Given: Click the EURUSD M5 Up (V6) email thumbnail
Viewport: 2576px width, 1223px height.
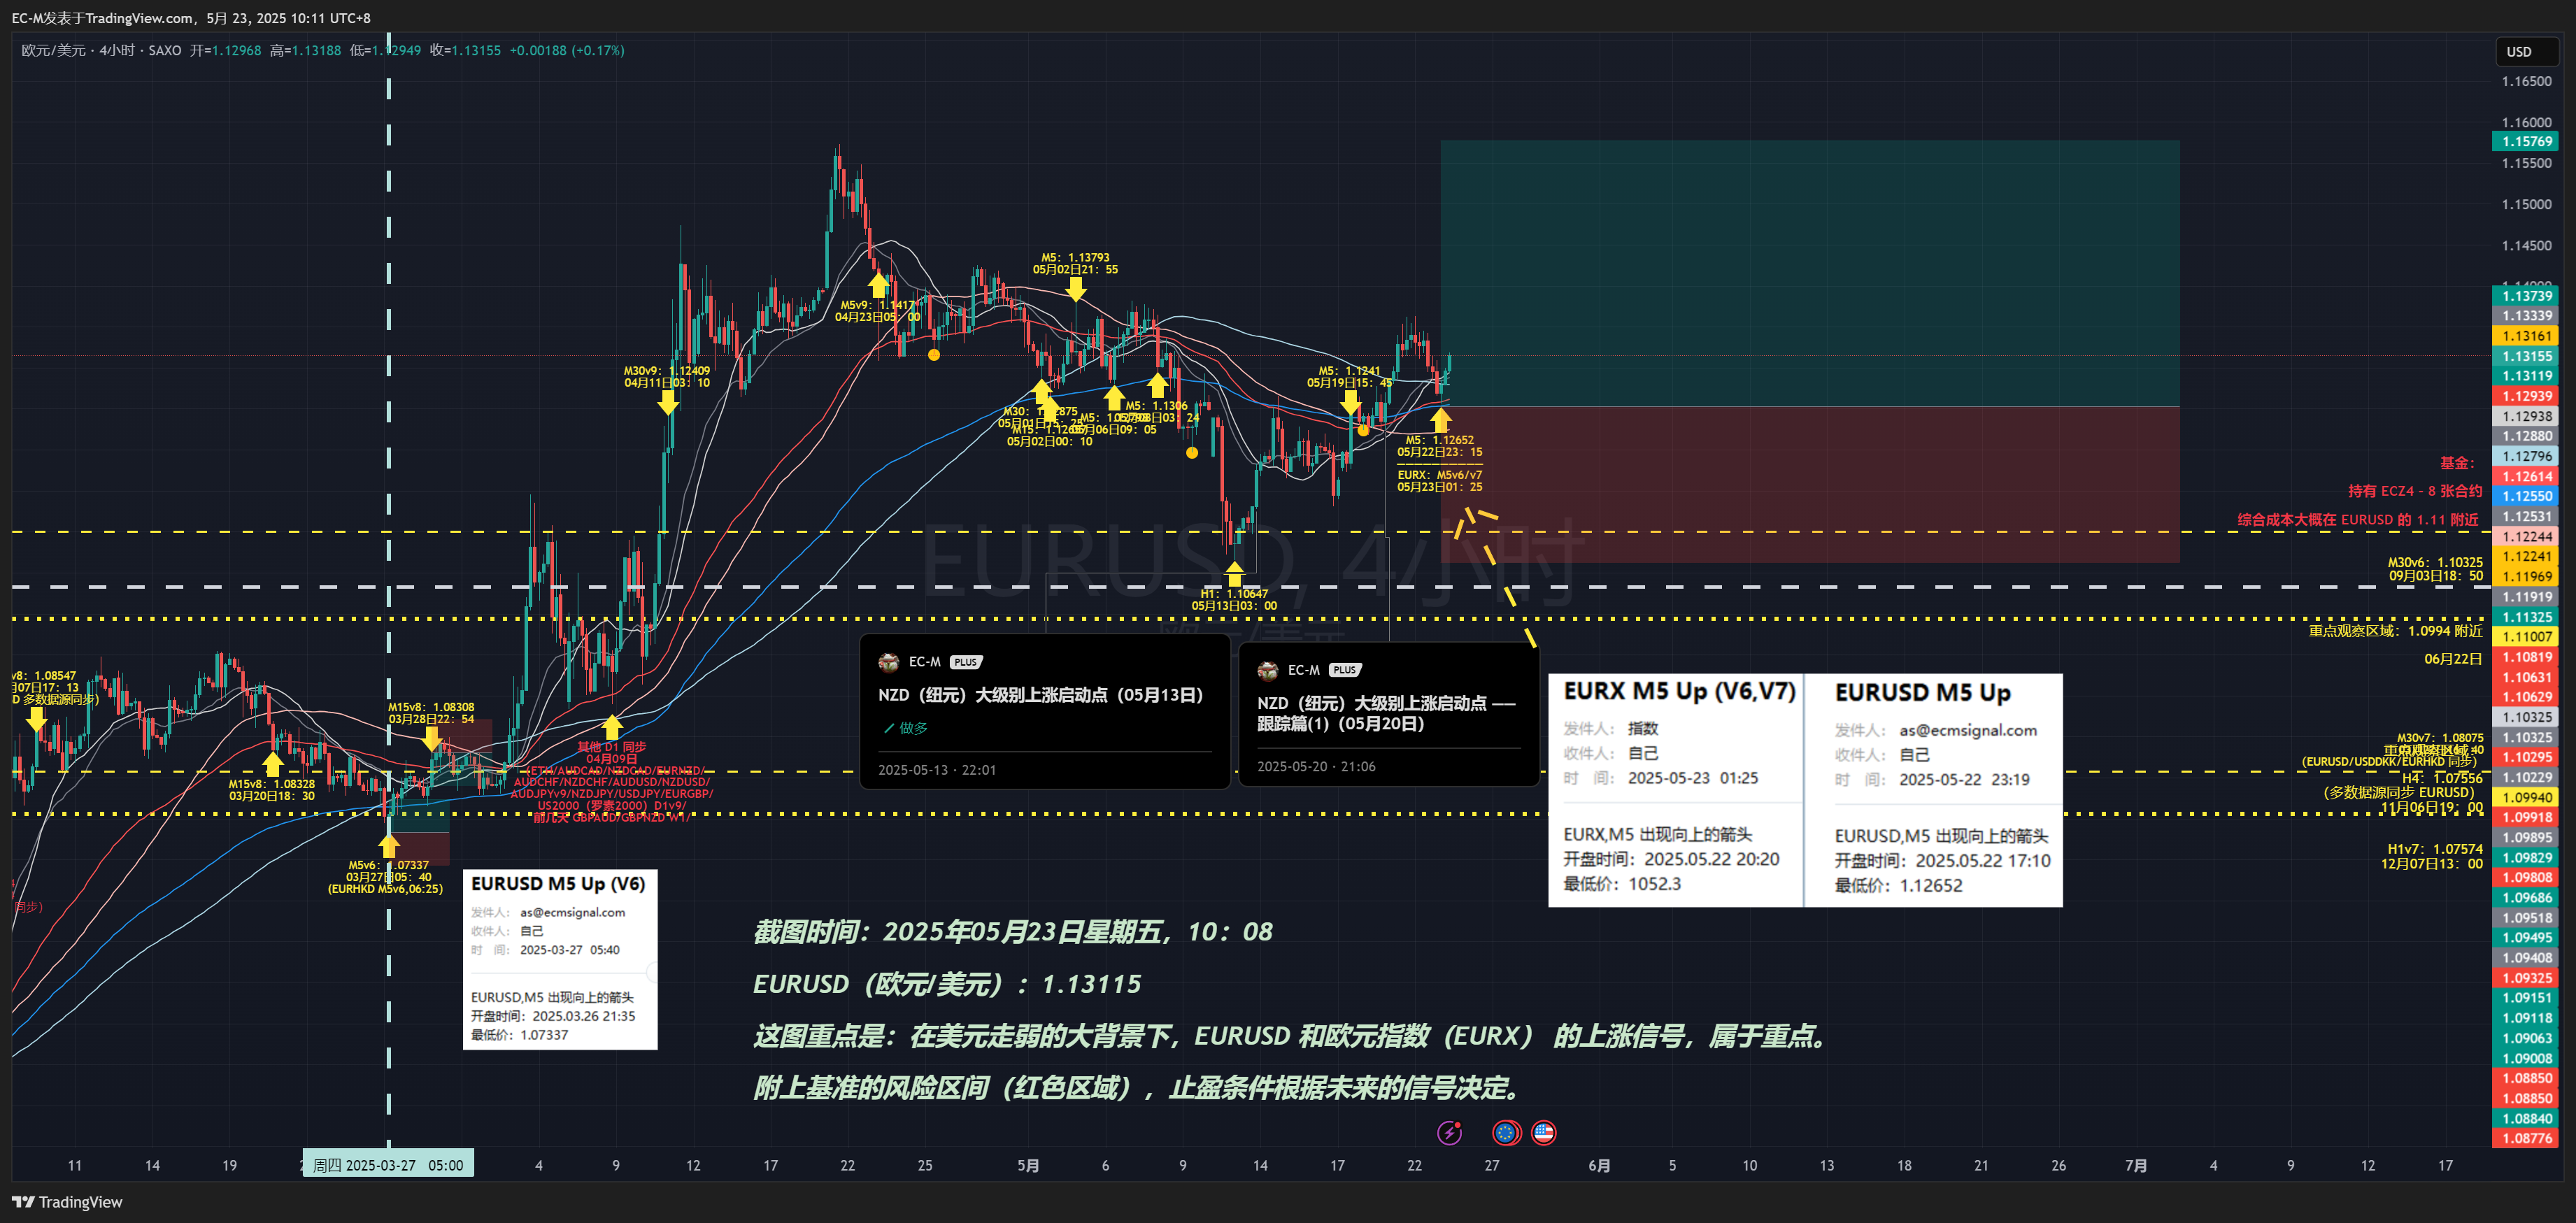Looking at the screenshot, I should 560,959.
